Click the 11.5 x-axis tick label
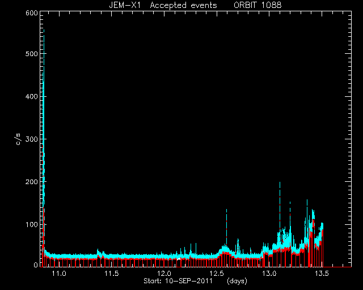363x290 pixels. coord(112,274)
